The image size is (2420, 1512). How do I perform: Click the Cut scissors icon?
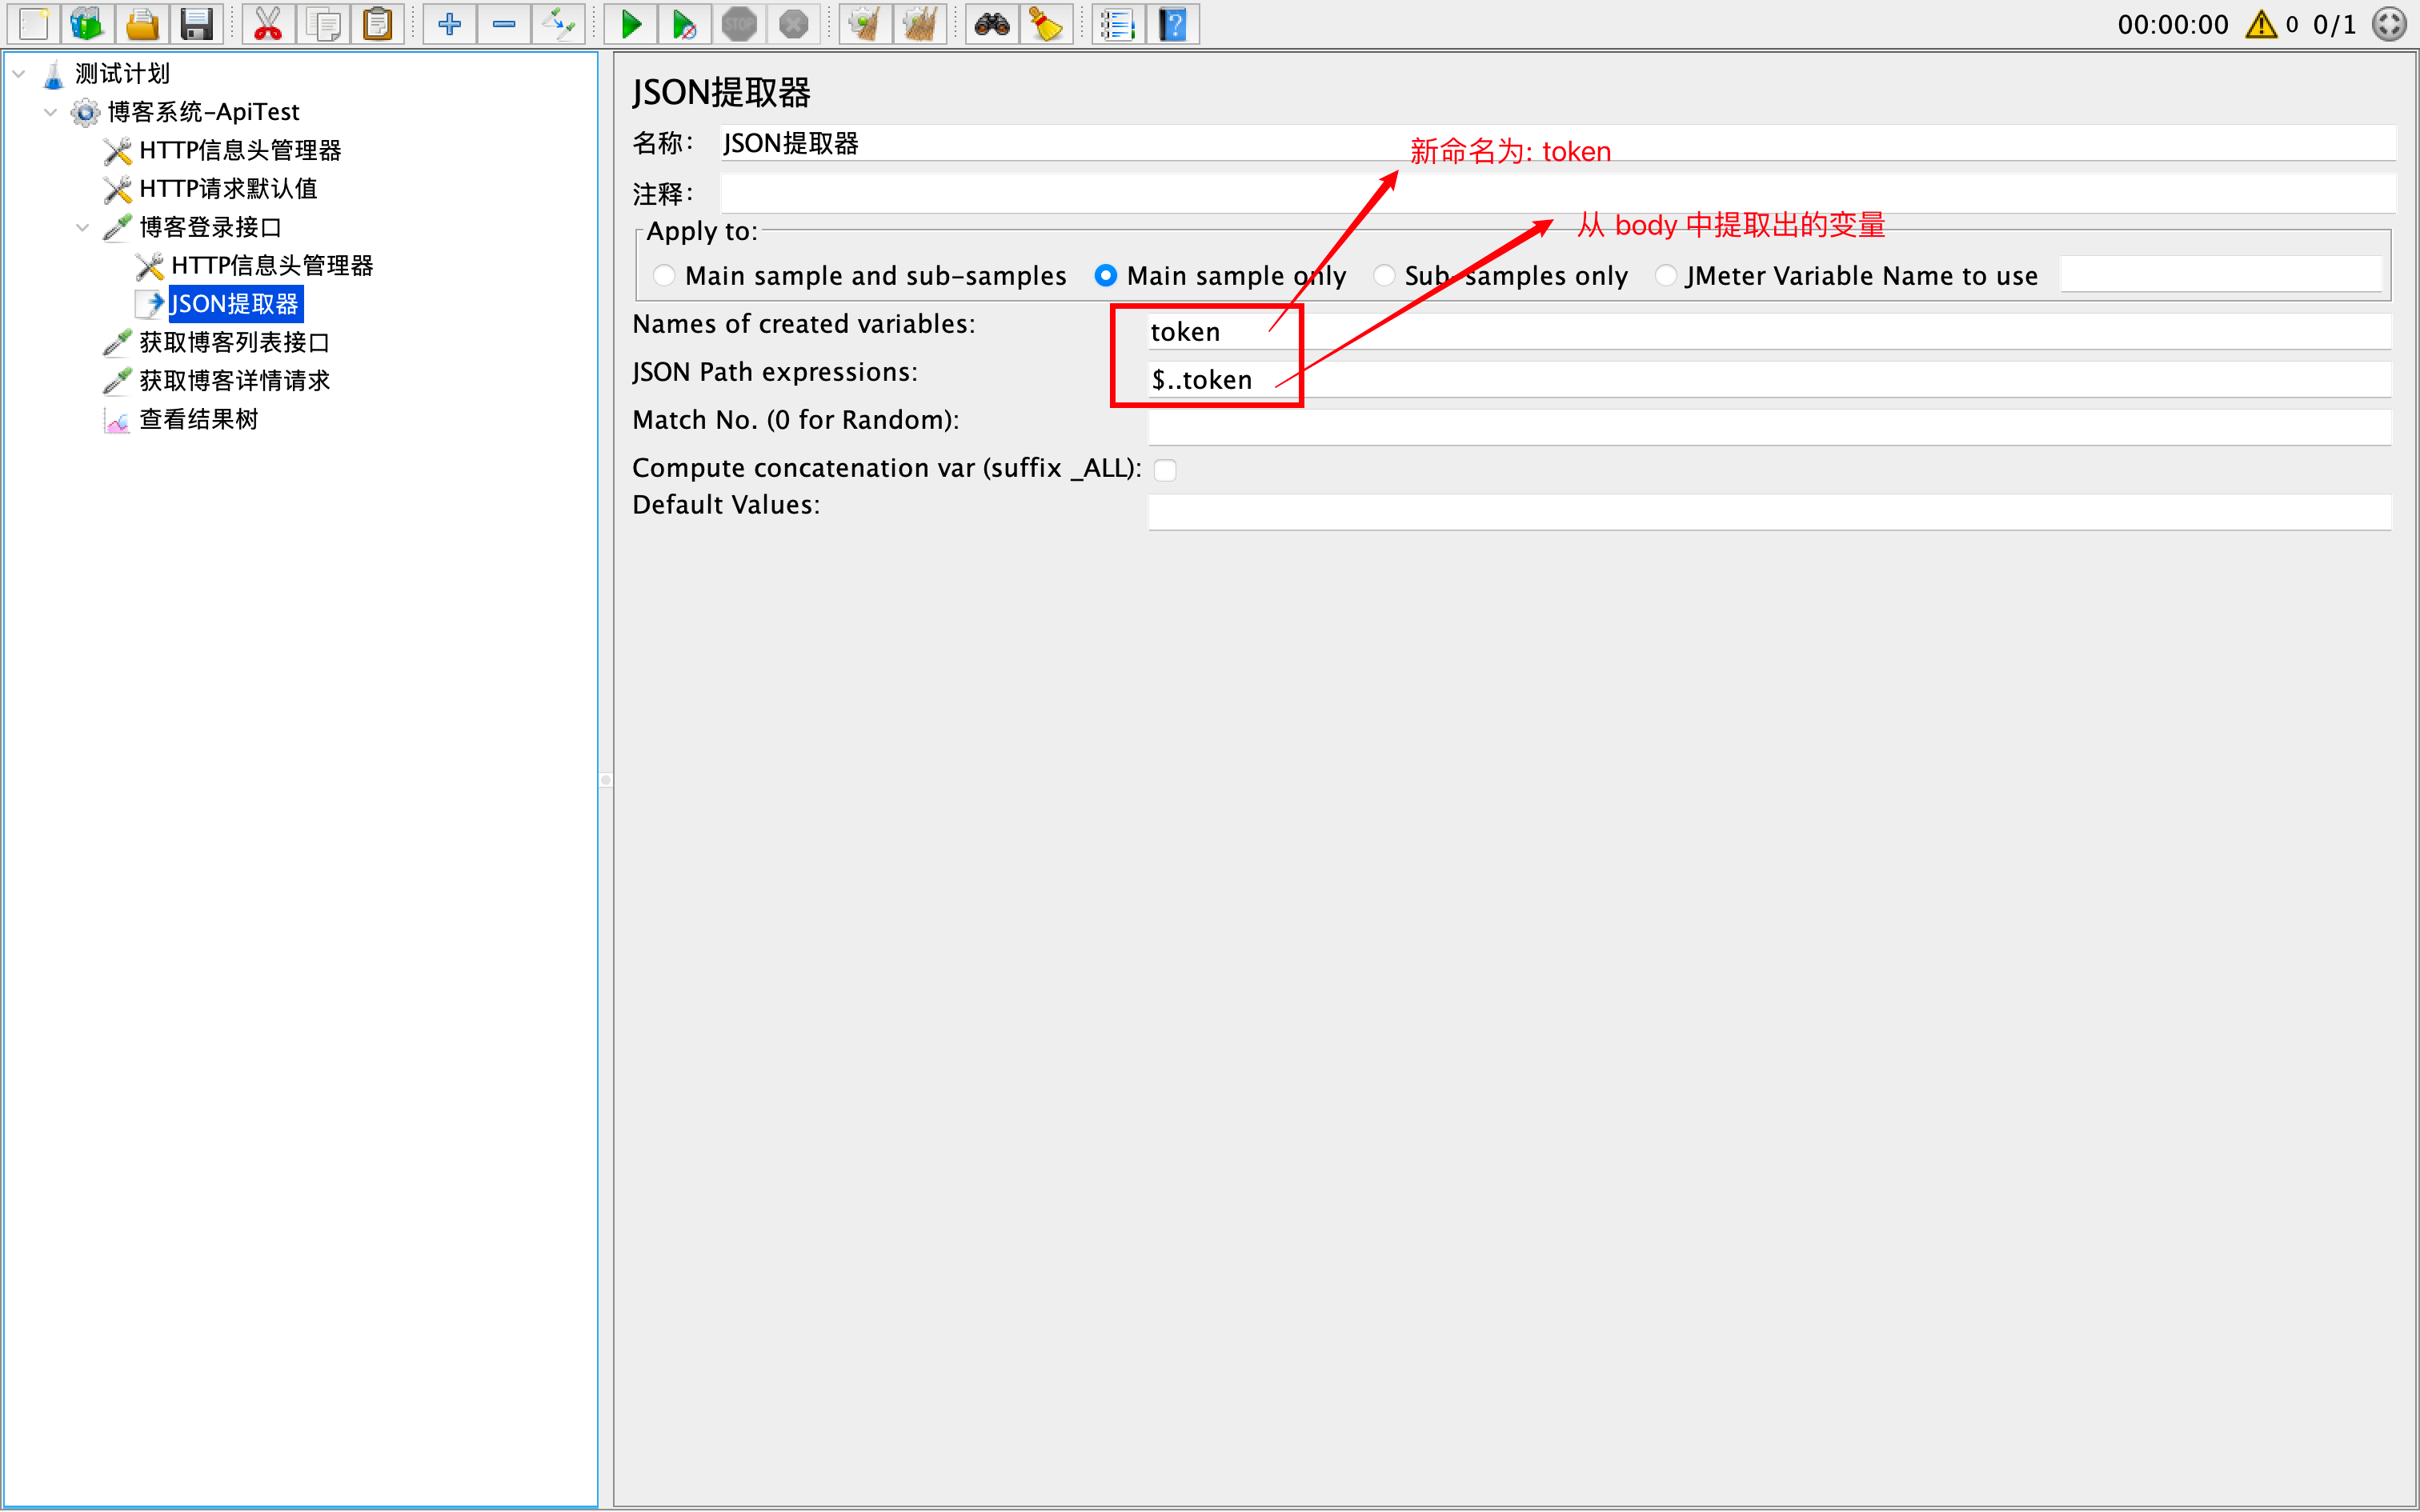click(x=268, y=24)
